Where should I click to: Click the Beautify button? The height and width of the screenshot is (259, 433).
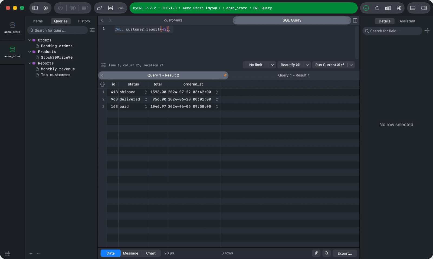tap(290, 65)
